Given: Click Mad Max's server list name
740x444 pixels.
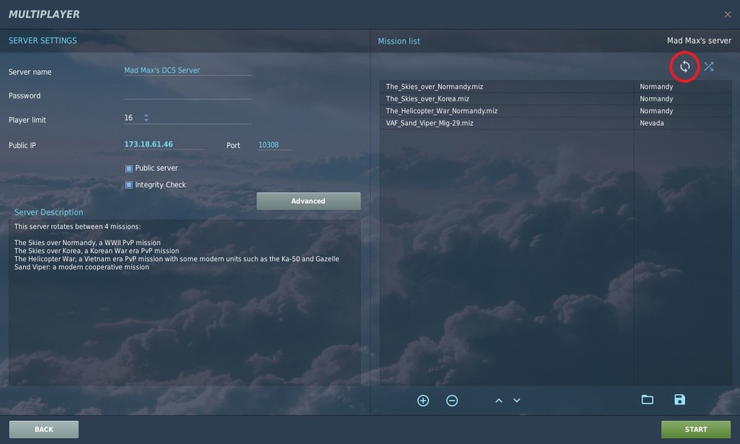Looking at the screenshot, I should click(699, 41).
